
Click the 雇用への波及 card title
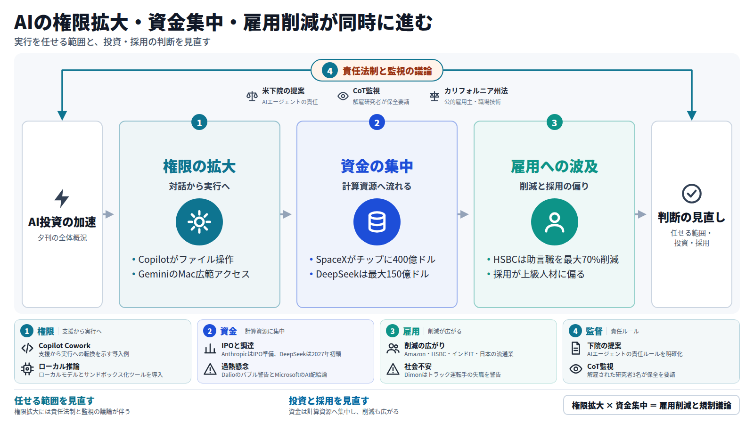(x=555, y=166)
